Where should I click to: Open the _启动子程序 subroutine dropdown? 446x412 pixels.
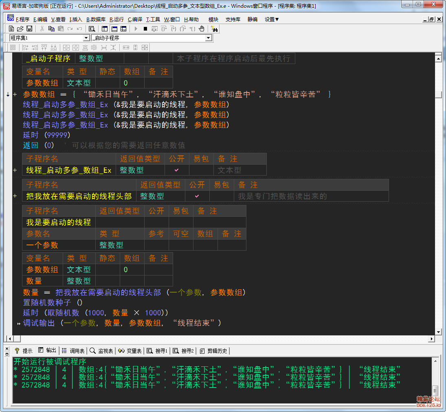pos(209,38)
